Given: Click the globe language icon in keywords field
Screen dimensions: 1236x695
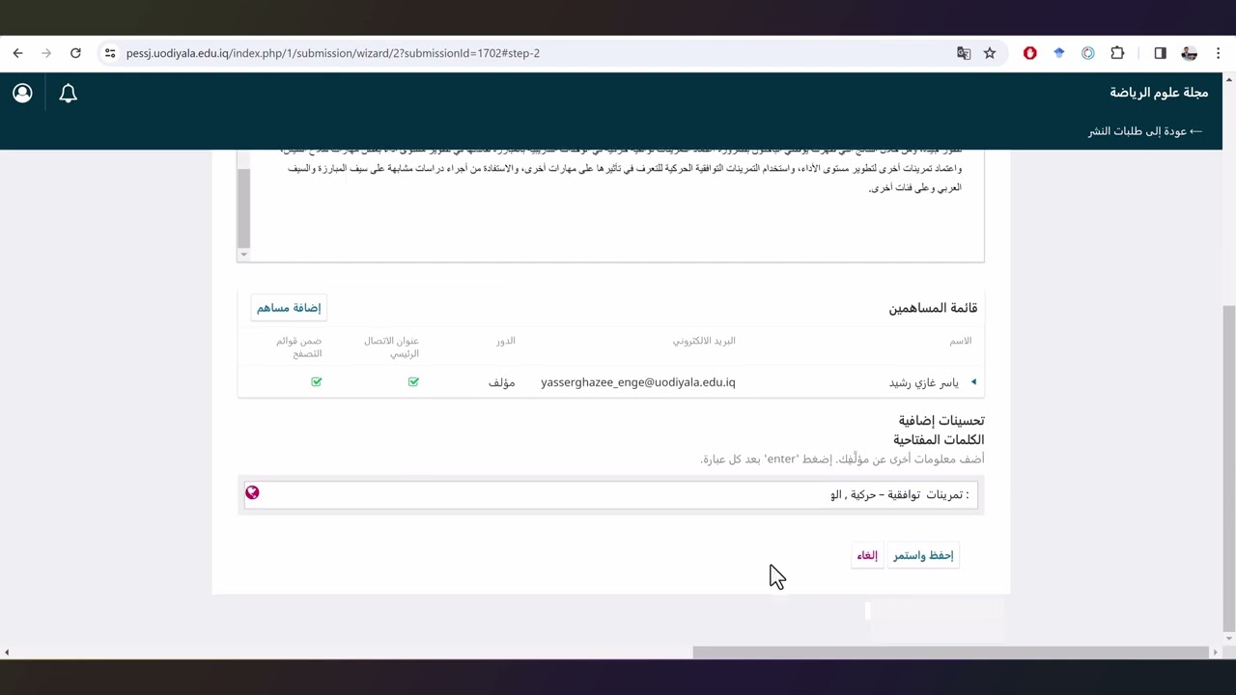Looking at the screenshot, I should (x=252, y=492).
